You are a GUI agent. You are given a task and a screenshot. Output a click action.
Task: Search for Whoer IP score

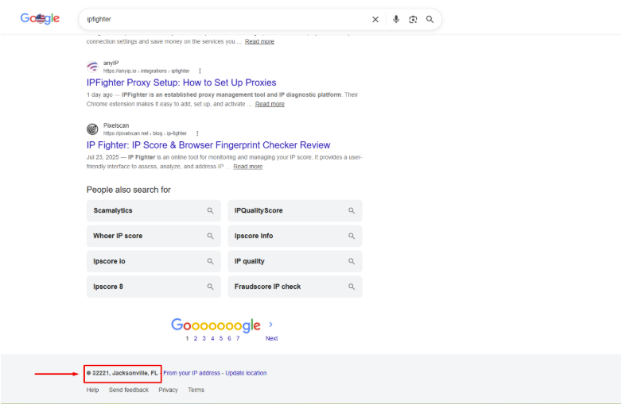click(154, 236)
